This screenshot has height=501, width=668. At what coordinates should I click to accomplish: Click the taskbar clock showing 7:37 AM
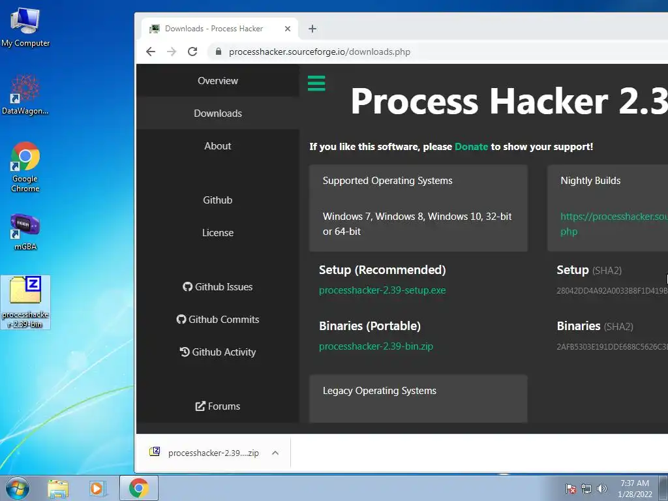(x=635, y=489)
